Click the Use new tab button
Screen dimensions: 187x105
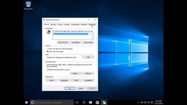click(x=88, y=43)
